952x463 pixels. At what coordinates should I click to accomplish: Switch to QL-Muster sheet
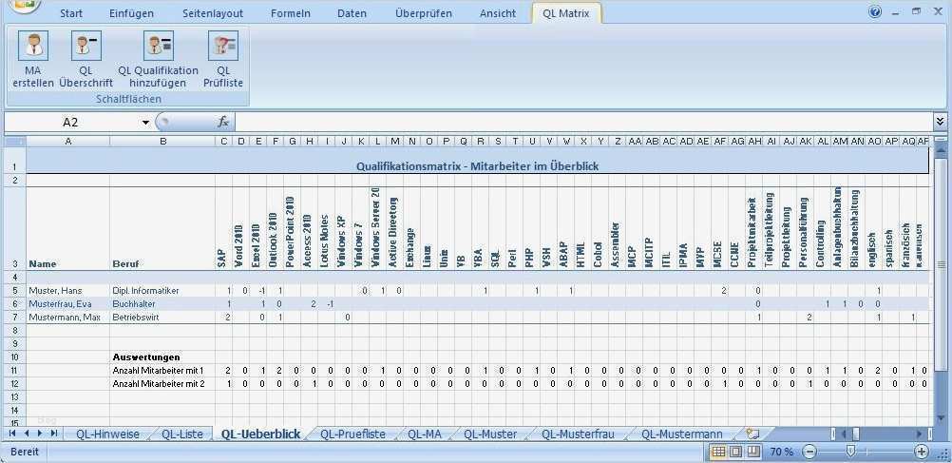(490, 434)
